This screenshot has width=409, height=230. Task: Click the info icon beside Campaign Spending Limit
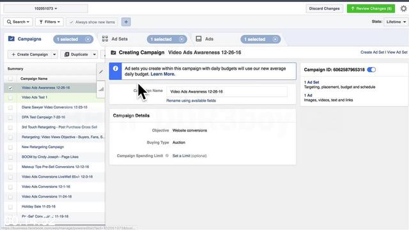click(x=167, y=156)
